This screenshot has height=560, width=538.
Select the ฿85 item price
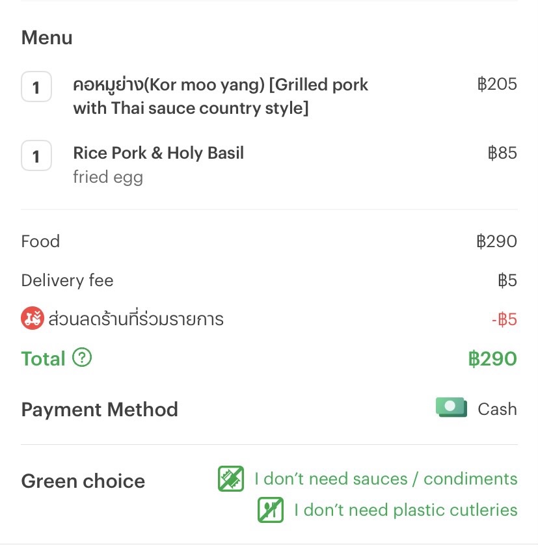(502, 153)
